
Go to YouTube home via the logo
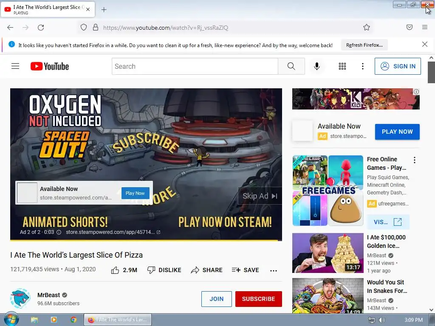coord(50,66)
